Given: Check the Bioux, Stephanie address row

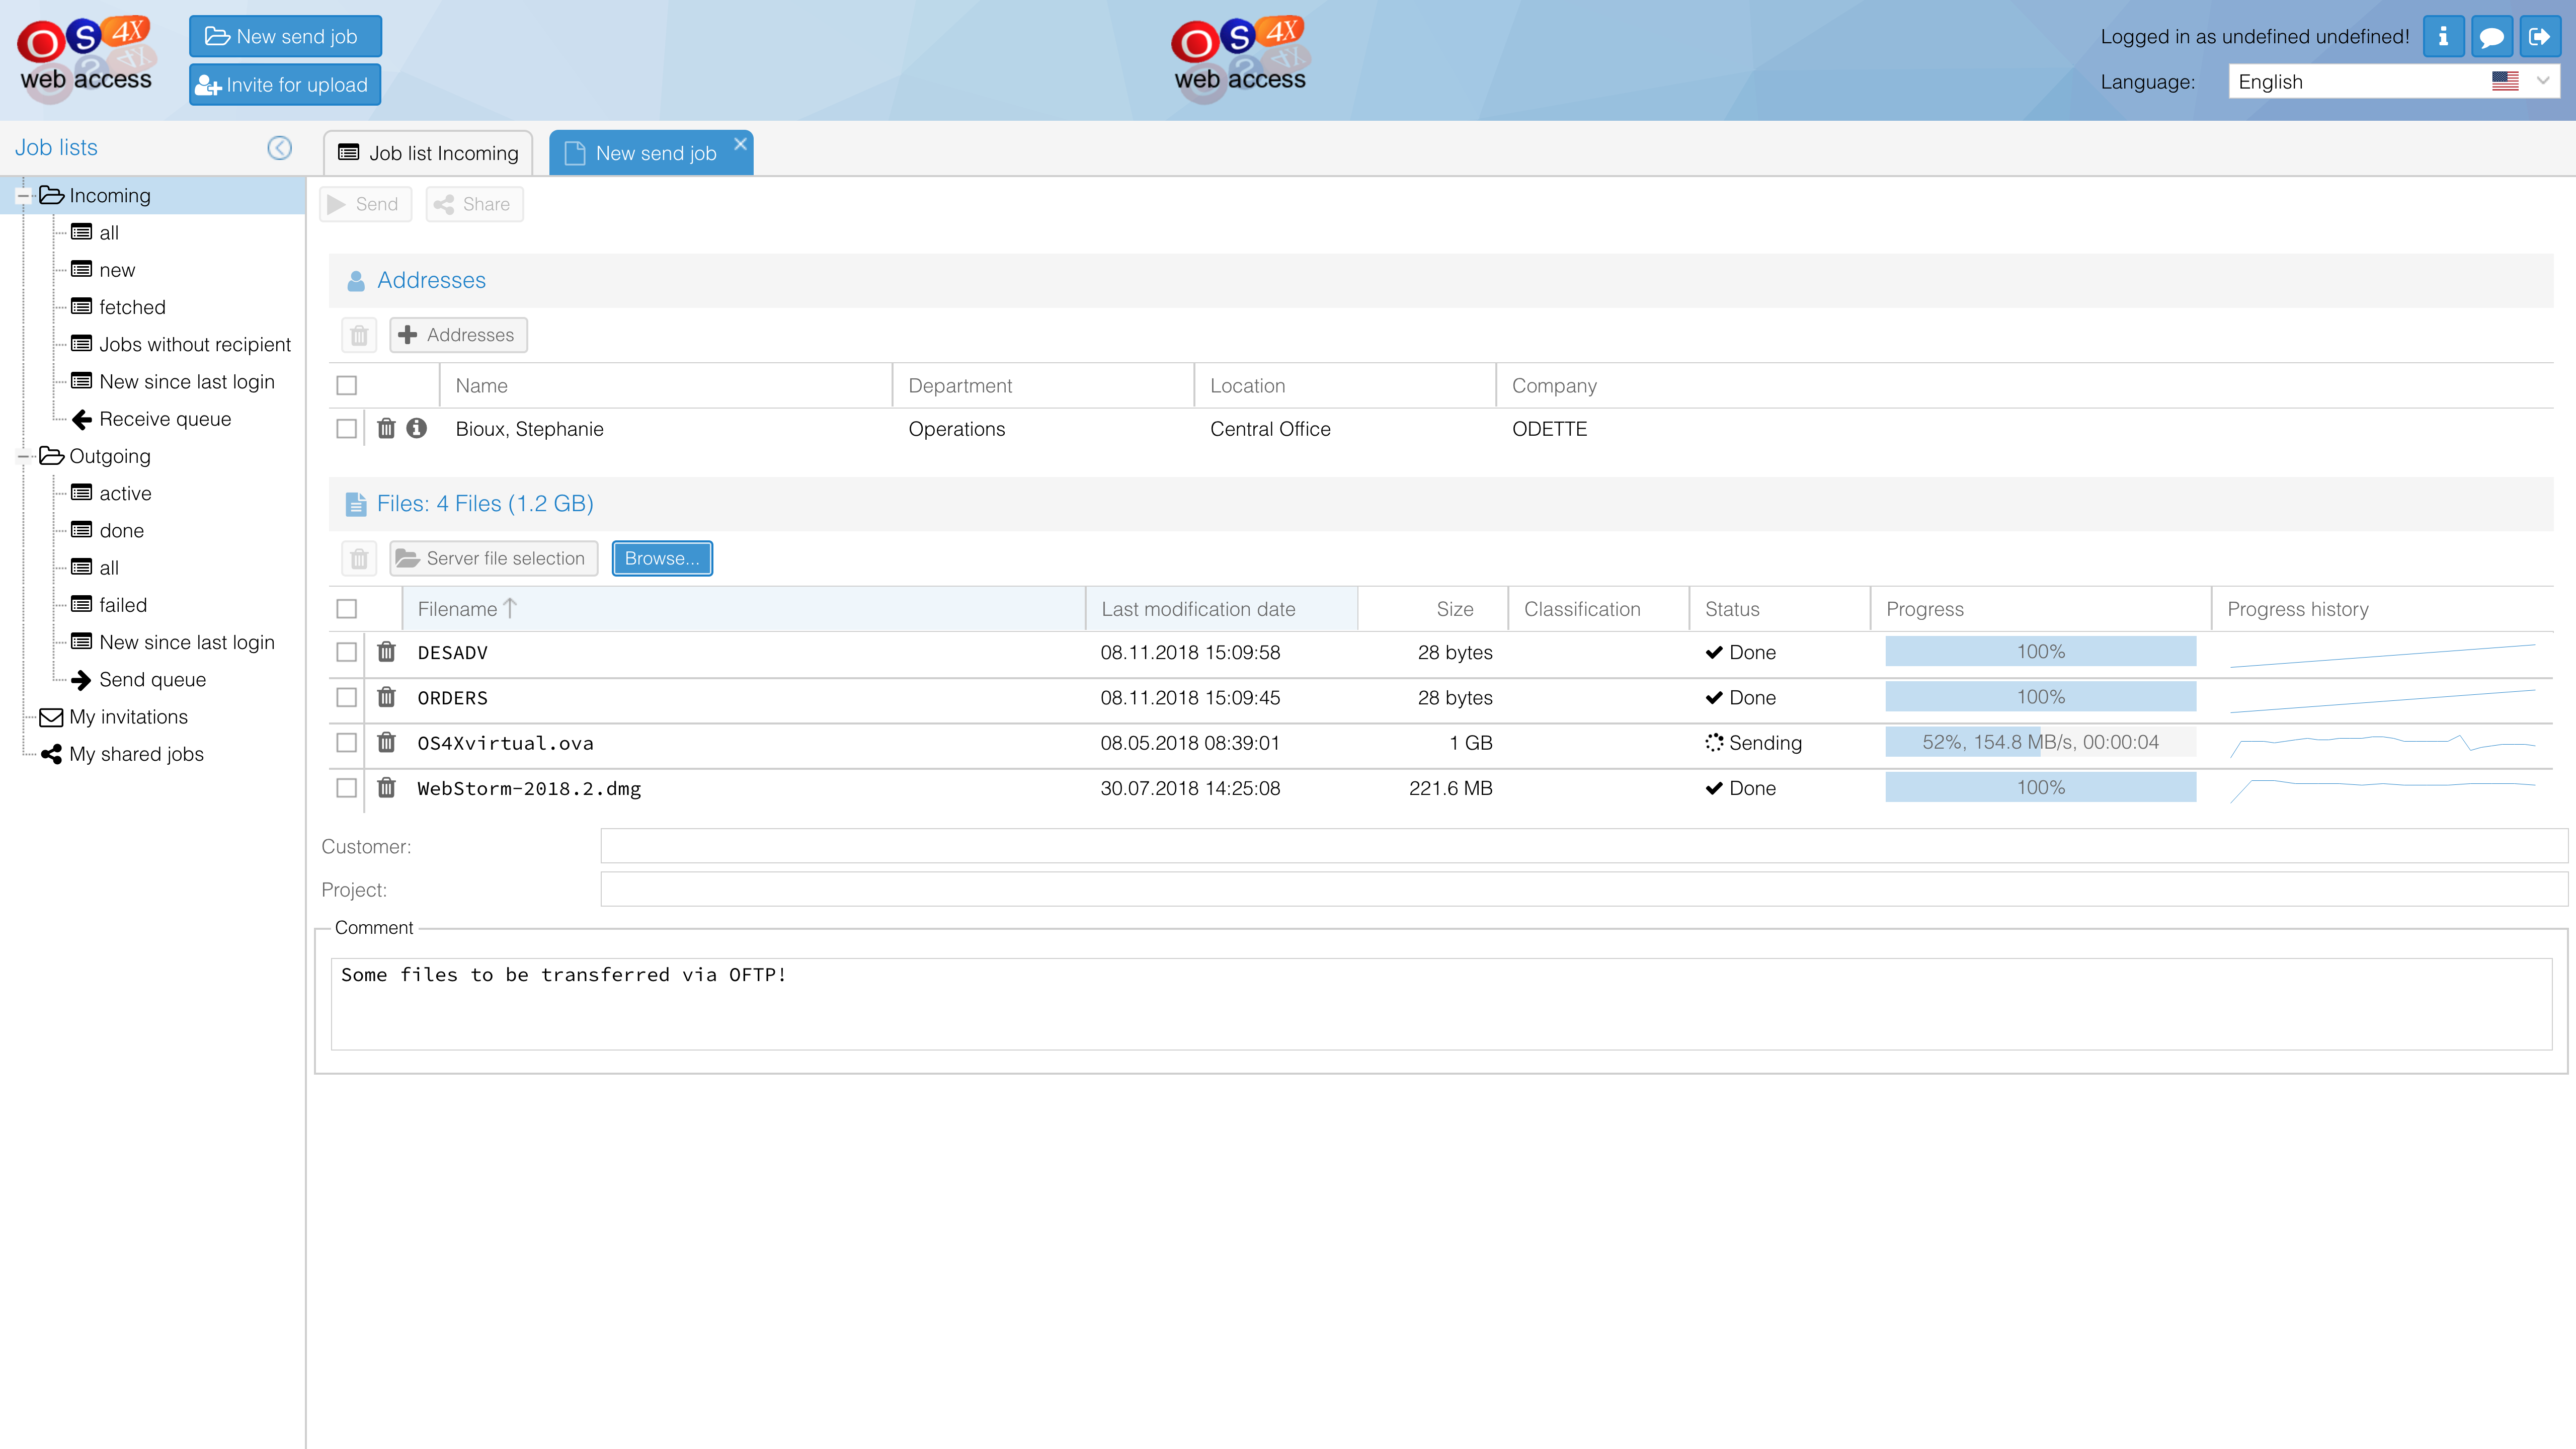Looking at the screenshot, I should tap(347, 428).
